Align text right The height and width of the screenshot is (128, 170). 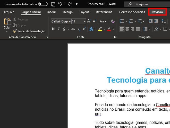click(133, 29)
